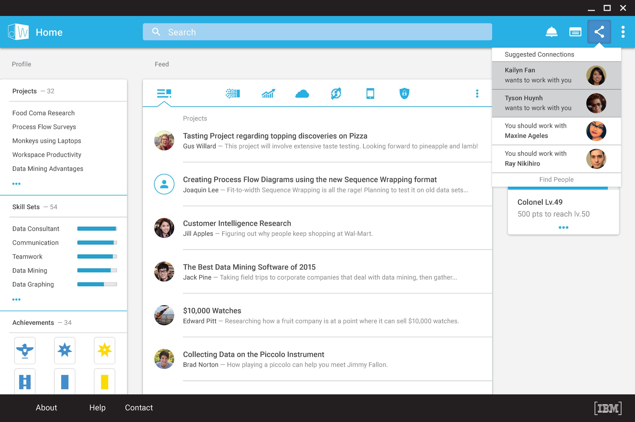The height and width of the screenshot is (422, 635).
Task: Open the messages card icon in header
Action: [575, 32]
